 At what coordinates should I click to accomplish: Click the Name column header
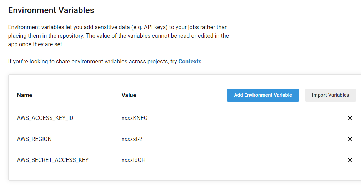tap(25, 95)
